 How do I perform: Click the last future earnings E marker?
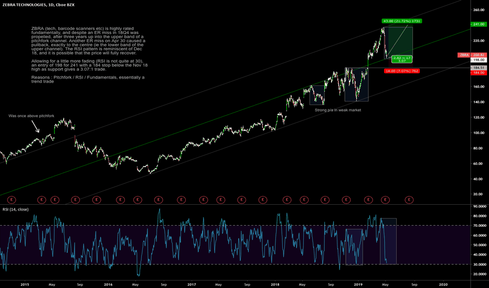(409, 200)
